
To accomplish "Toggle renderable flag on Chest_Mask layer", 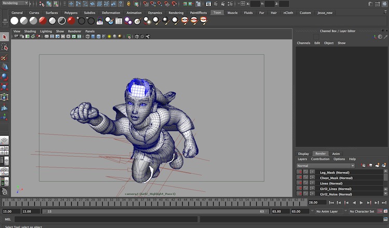I will pyautogui.click(x=299, y=178).
